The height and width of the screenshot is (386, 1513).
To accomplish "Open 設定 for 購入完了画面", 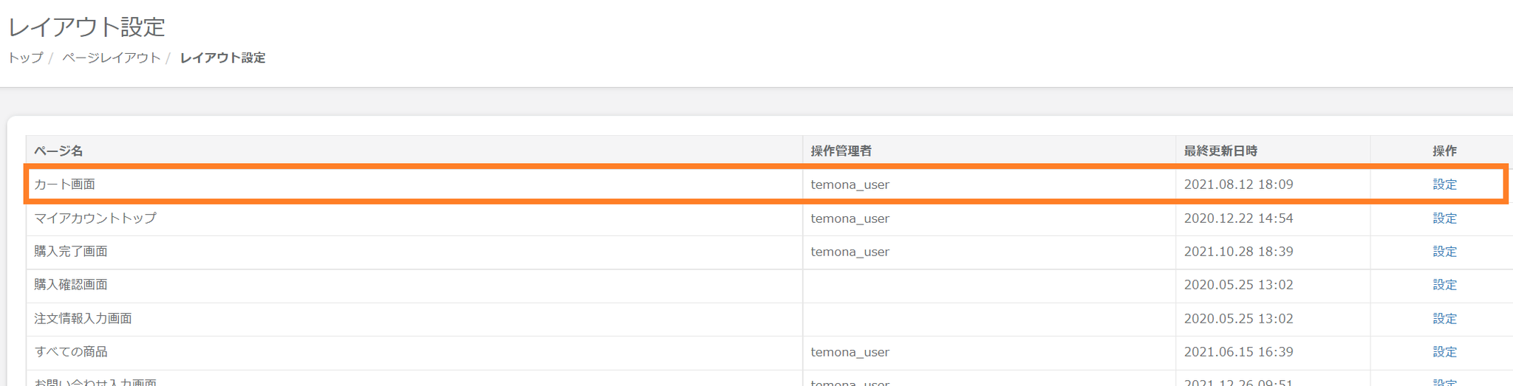I will pos(1444,252).
